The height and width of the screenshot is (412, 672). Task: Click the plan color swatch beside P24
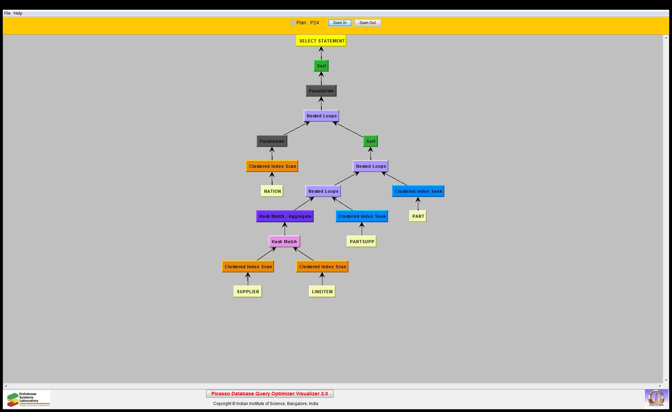coord(293,23)
